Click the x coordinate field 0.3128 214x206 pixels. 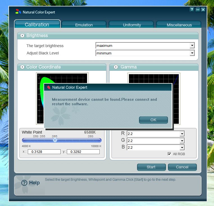pyautogui.click(x=44, y=152)
